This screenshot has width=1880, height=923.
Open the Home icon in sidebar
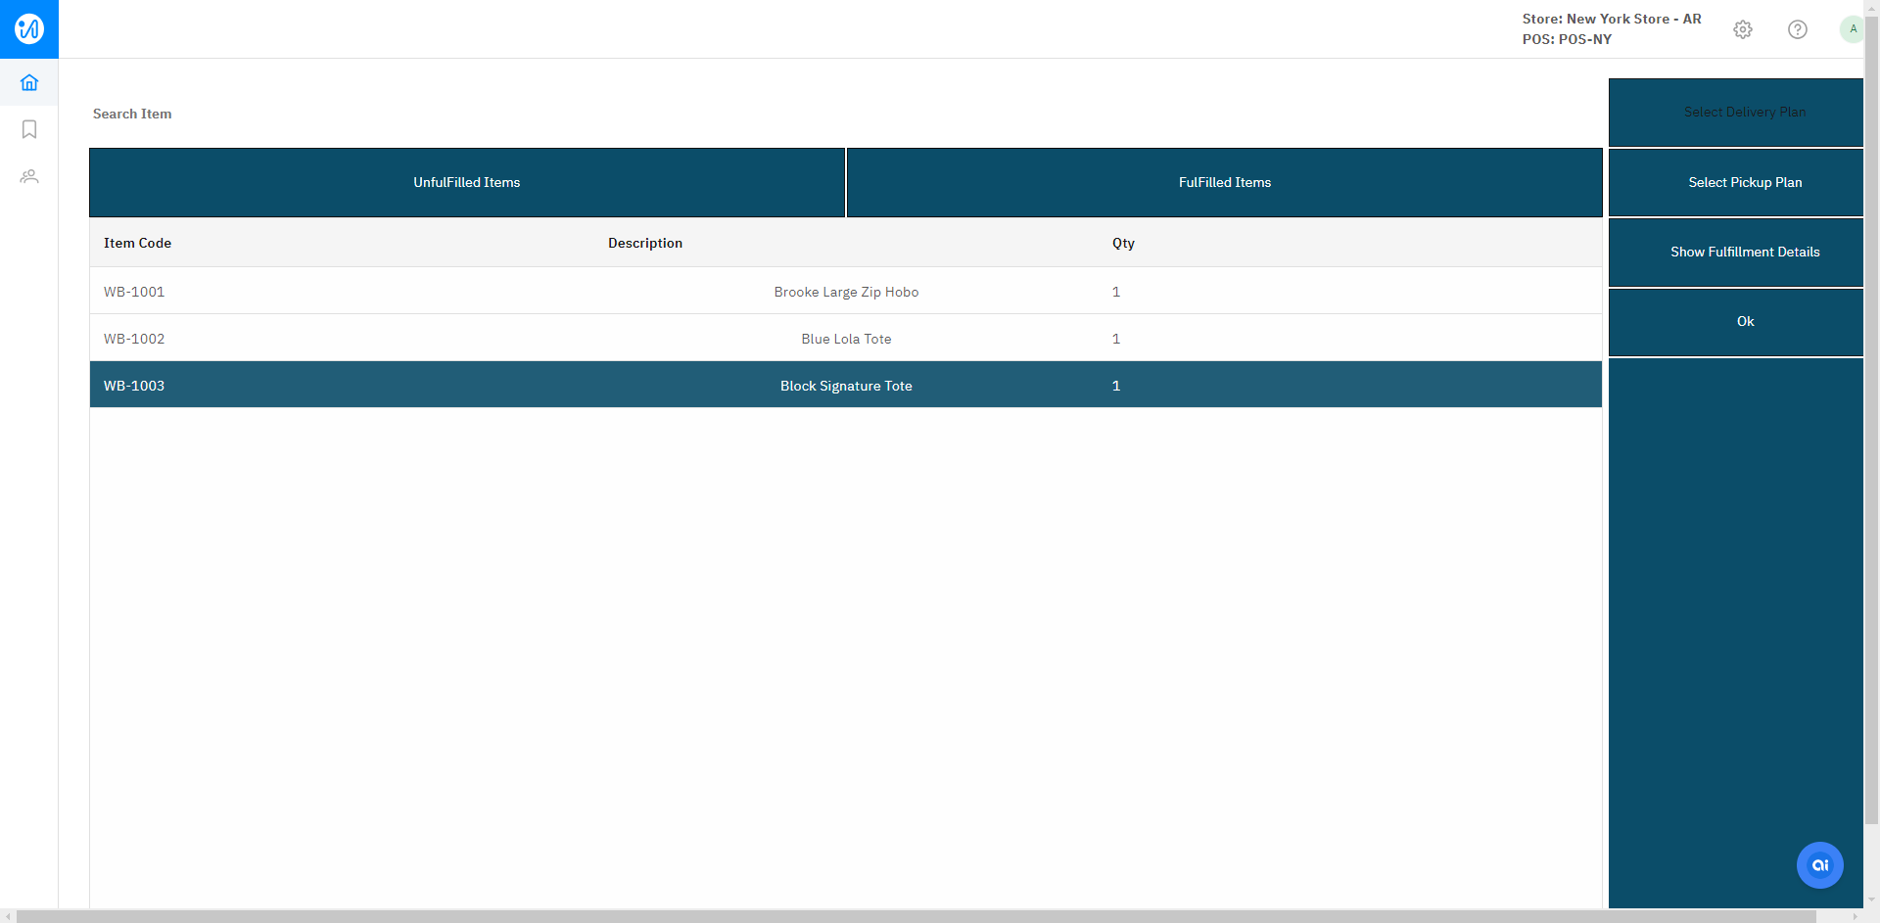coord(29,82)
